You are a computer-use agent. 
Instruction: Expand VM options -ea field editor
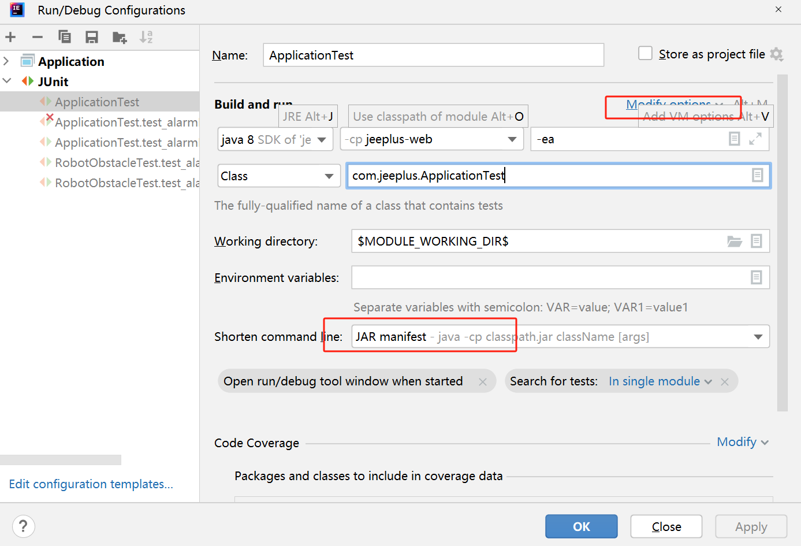(755, 139)
